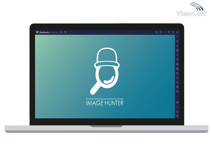The image size is (211, 145).
Task: Open the Home icon in the title bar
Action: 61,32
